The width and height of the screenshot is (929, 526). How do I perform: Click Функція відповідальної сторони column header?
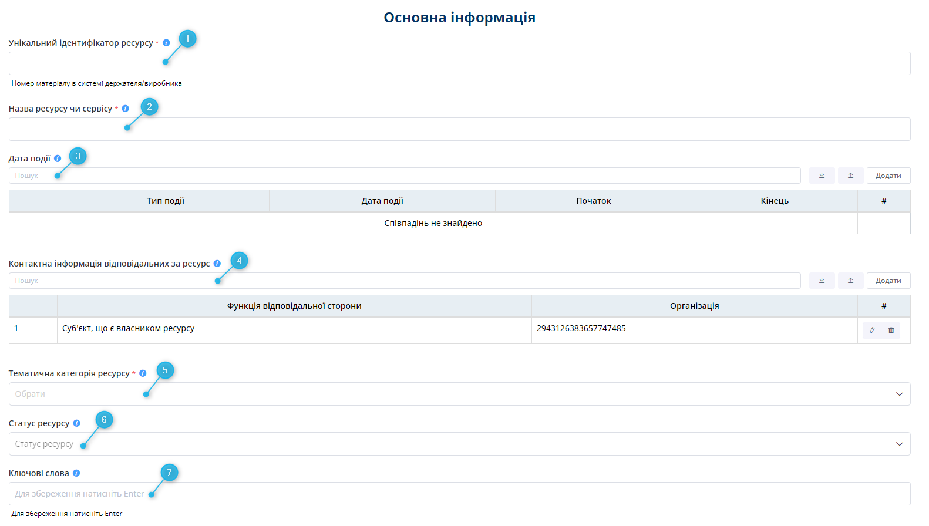pyautogui.click(x=294, y=306)
